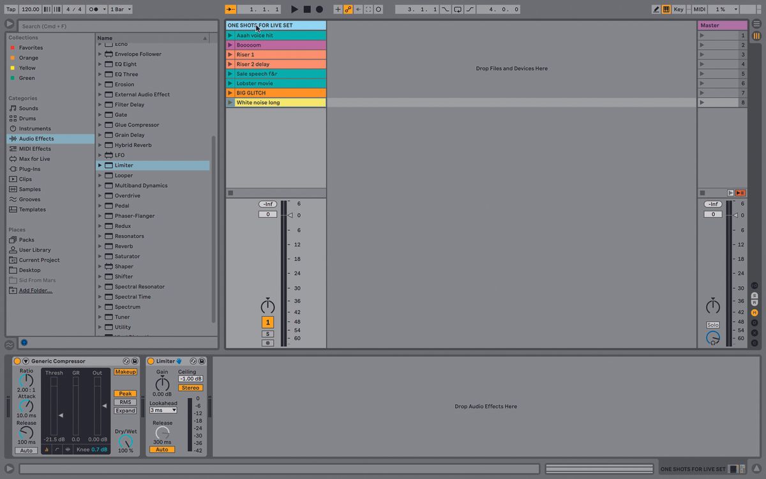766x479 pixels.
Task: Activate Computer MIDI Keyboard icon
Action: point(666,10)
